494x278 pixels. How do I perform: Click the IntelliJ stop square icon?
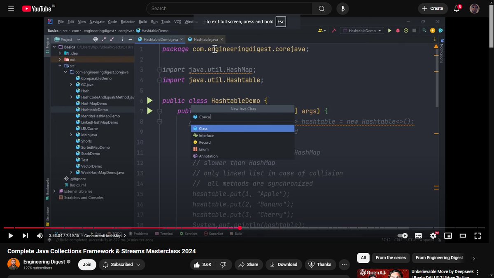pyautogui.click(x=415, y=30)
